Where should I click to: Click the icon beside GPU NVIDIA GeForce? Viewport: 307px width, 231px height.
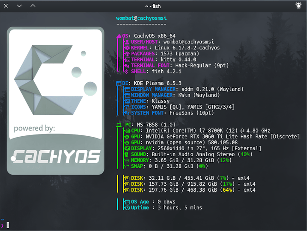tap(127, 137)
